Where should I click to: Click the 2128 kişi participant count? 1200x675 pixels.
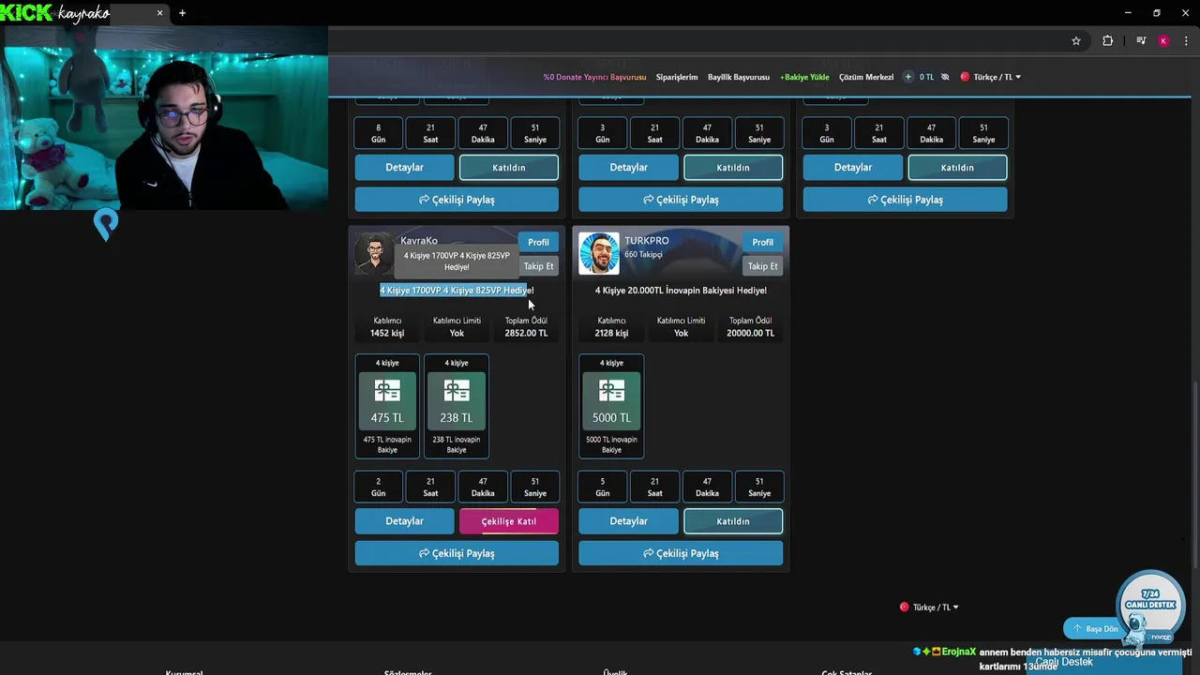click(x=611, y=333)
